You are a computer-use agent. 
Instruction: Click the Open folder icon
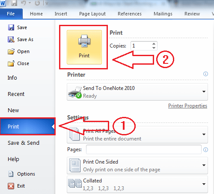coord(11,51)
